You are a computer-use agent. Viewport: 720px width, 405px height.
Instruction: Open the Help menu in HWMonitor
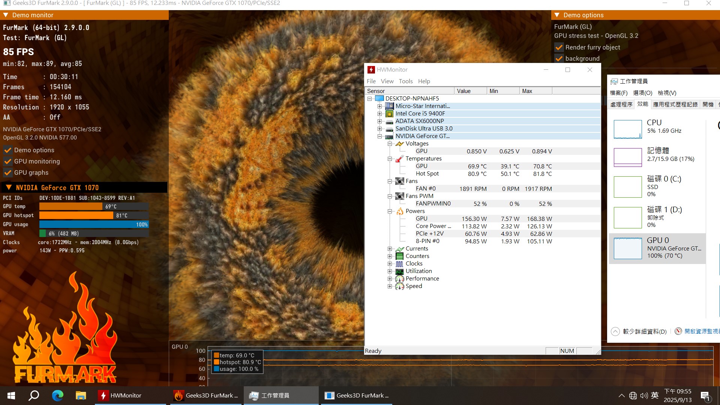[x=424, y=81]
